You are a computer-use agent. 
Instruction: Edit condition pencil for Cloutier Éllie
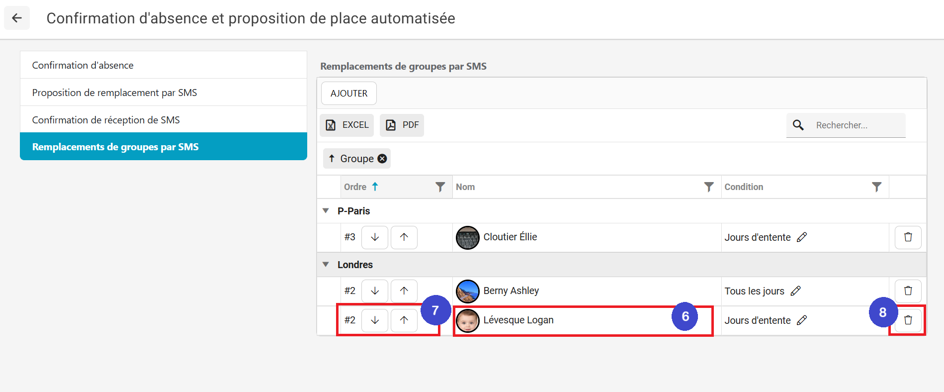802,237
